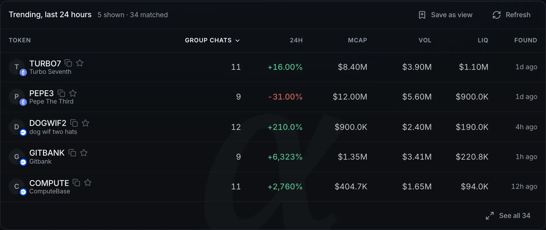Open the PEPE3 token name
This screenshot has height=230, width=546.
[x=42, y=93]
